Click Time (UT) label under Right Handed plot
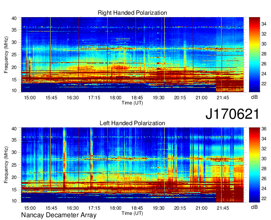271x220 pixels. [x=132, y=103]
